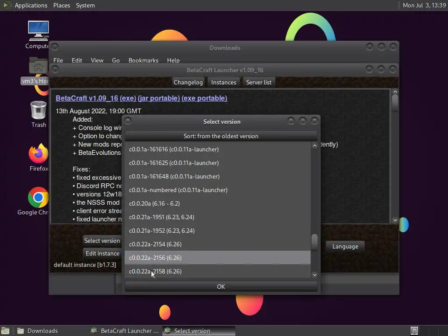Click the Downloads window menu button
Image resolution: width=448 pixels, height=336 pixels.
55,46
